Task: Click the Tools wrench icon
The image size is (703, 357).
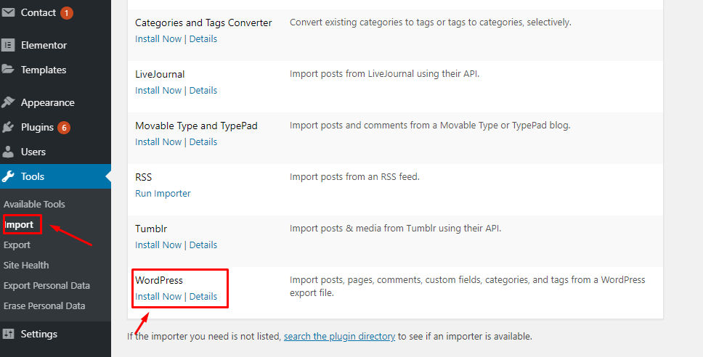Action: pyautogui.click(x=9, y=176)
